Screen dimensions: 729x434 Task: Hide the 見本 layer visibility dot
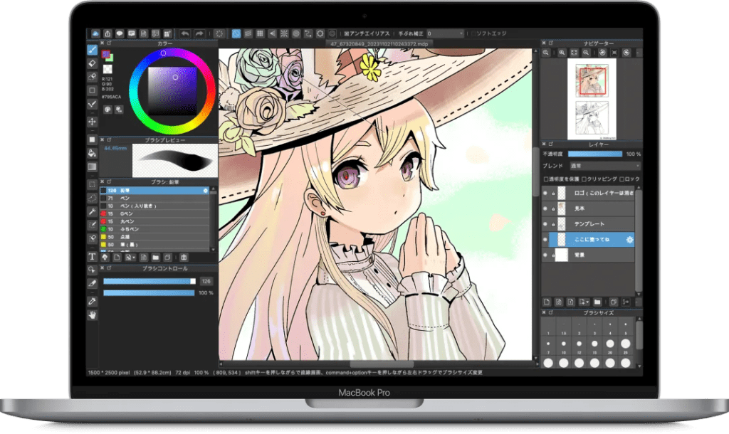coord(545,208)
